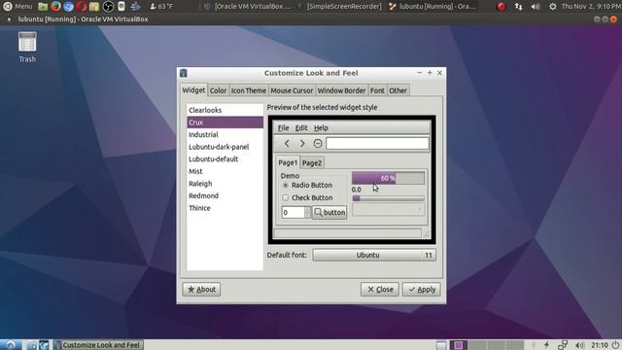
Task: Select the purple active workspace in the pager
Action: coord(458,345)
